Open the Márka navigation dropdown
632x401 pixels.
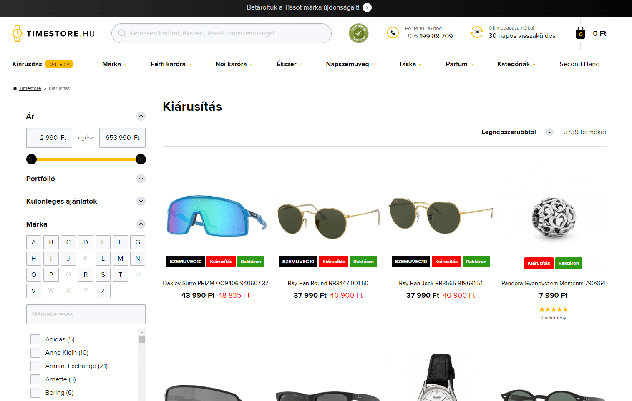114,64
